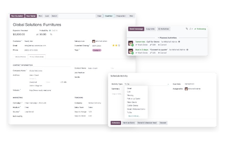Click the attachment paperclip icon
Screen dimensions: 225x145
187,29
